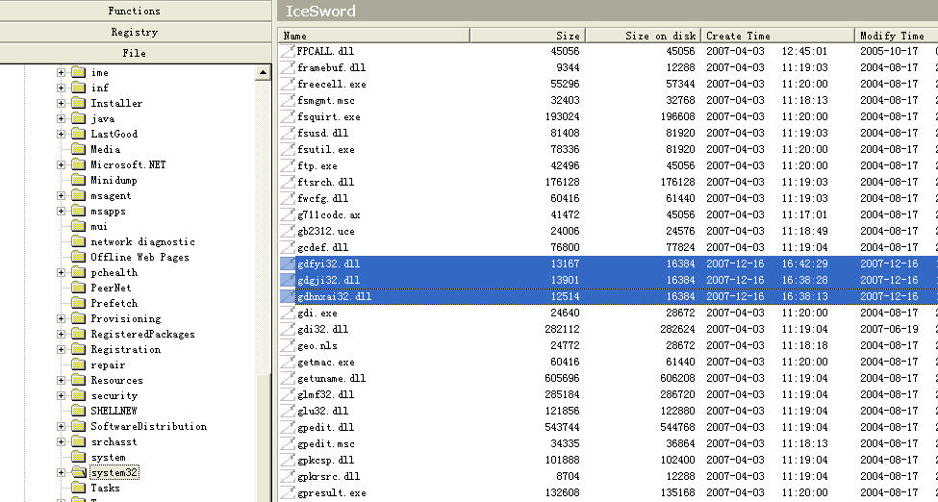This screenshot has height=502, width=938.
Task: Open the Functions panel tab
Action: 135,11
